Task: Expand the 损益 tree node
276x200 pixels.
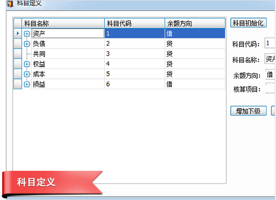Action: click(26, 84)
